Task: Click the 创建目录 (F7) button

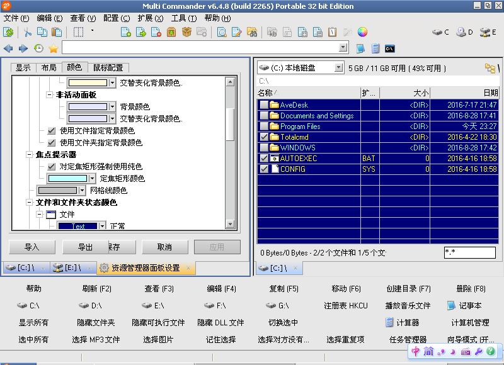Action: point(408,289)
